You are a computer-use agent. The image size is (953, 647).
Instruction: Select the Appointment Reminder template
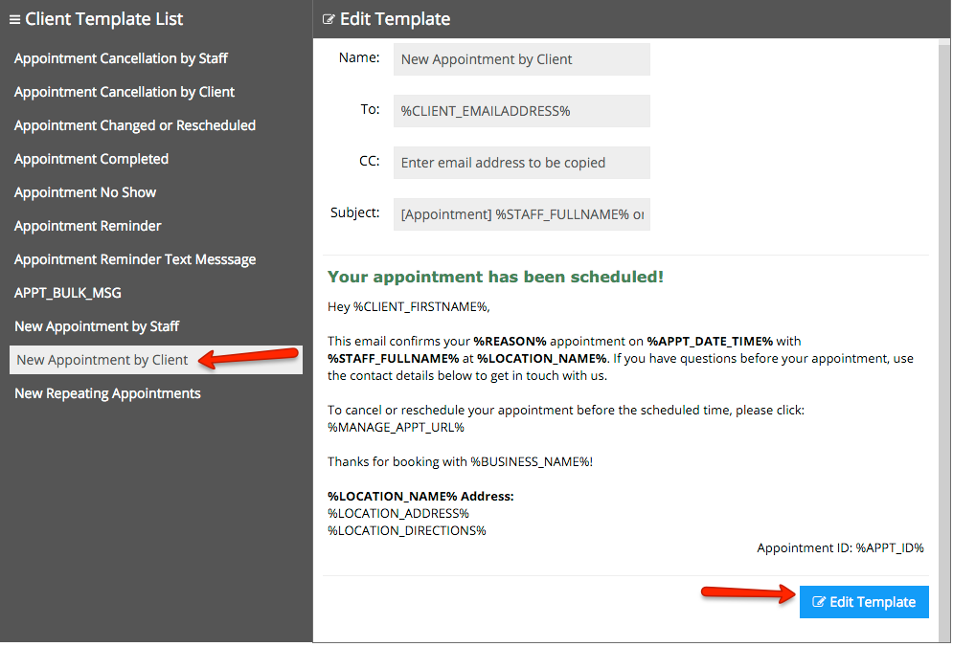click(88, 226)
